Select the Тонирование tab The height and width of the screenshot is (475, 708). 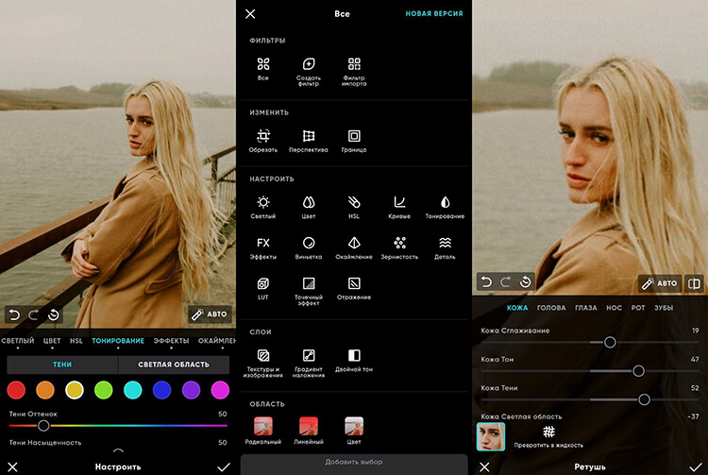[x=118, y=341]
